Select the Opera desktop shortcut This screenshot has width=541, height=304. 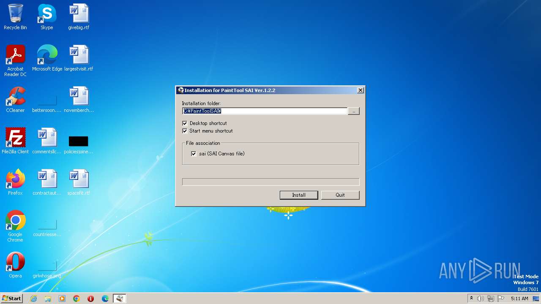pyautogui.click(x=15, y=265)
